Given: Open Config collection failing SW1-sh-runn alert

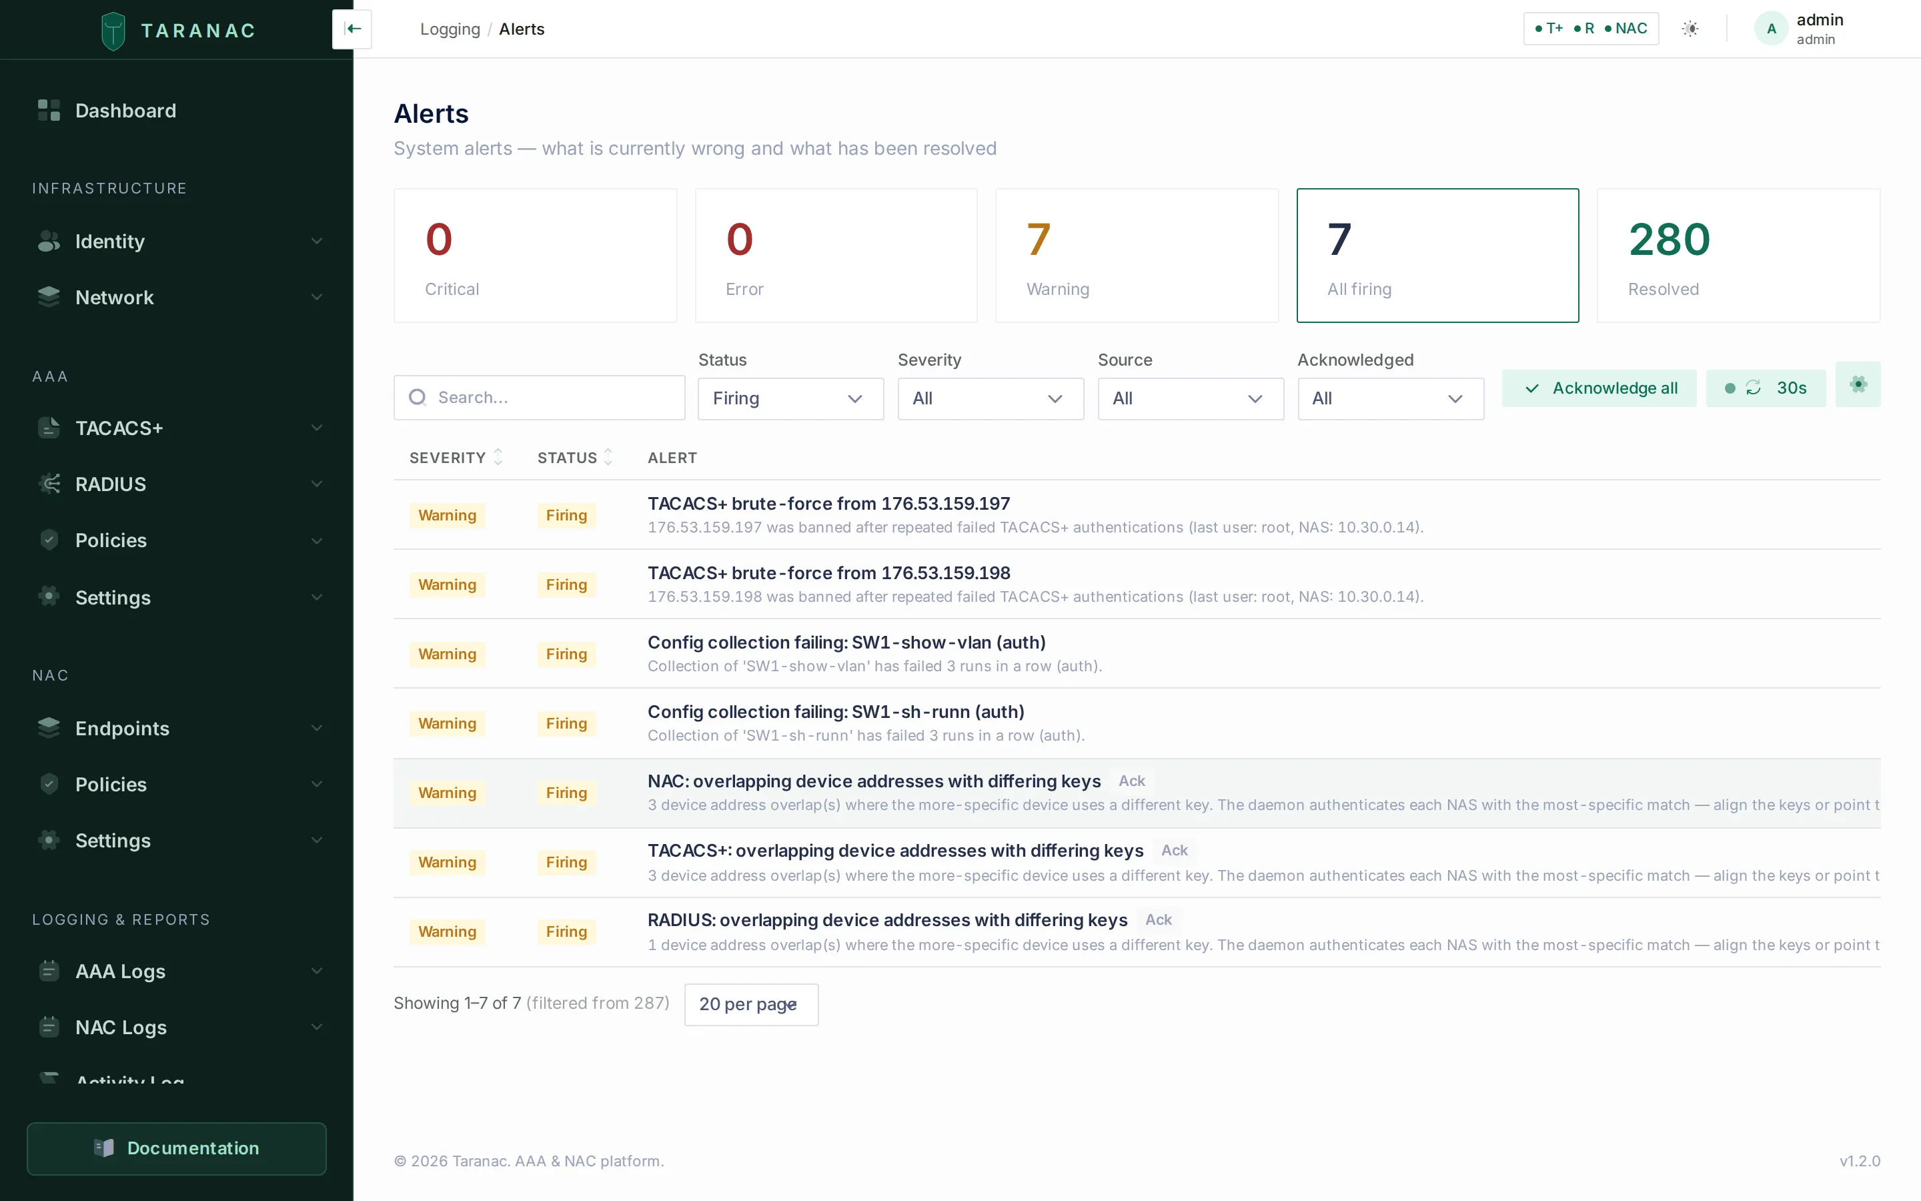Looking at the screenshot, I should coord(1137,723).
